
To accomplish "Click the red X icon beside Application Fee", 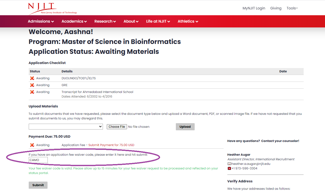I will pyautogui.click(x=32, y=145).
